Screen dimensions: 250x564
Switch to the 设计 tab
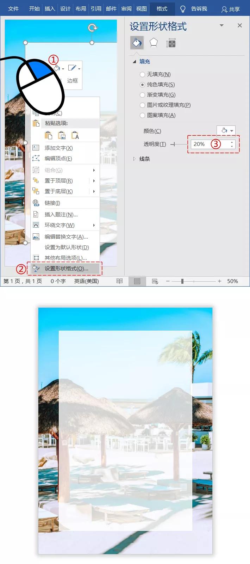[x=65, y=8]
